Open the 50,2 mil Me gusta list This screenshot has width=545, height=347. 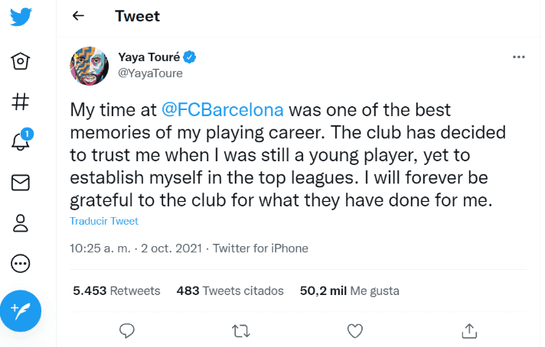coord(349,290)
